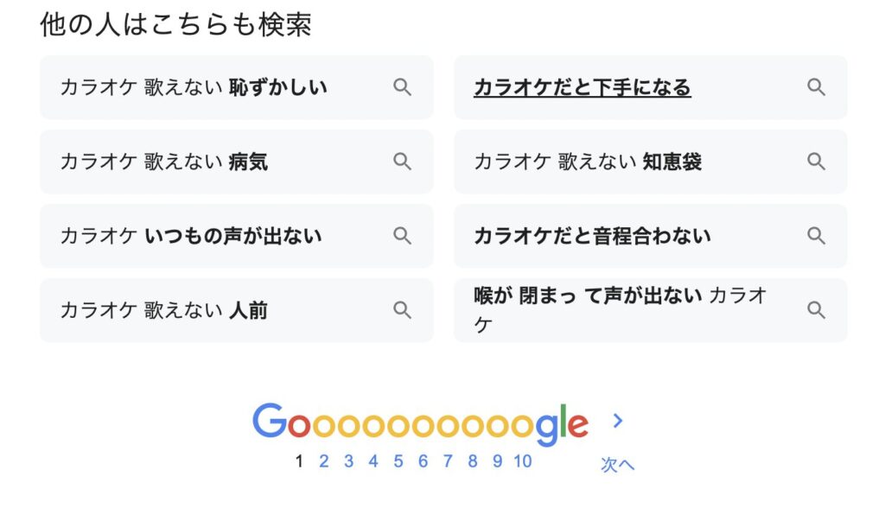Click search icon beside 病気 suggestion
This screenshot has height=508, width=885.
point(402,162)
